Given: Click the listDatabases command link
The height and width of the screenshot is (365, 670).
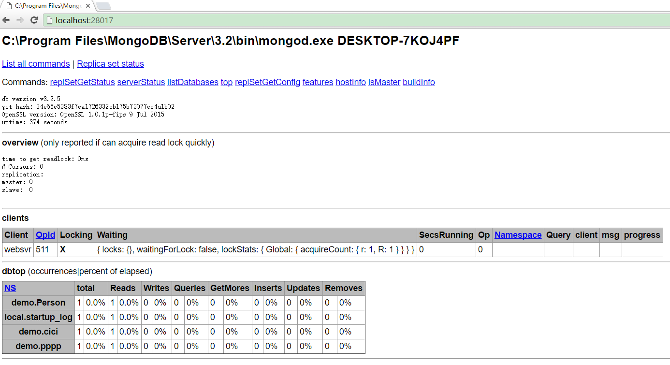Looking at the screenshot, I should [192, 82].
